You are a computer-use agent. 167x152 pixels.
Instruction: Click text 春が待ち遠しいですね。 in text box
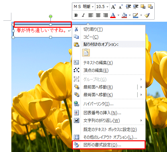pyautogui.click(x=41, y=30)
